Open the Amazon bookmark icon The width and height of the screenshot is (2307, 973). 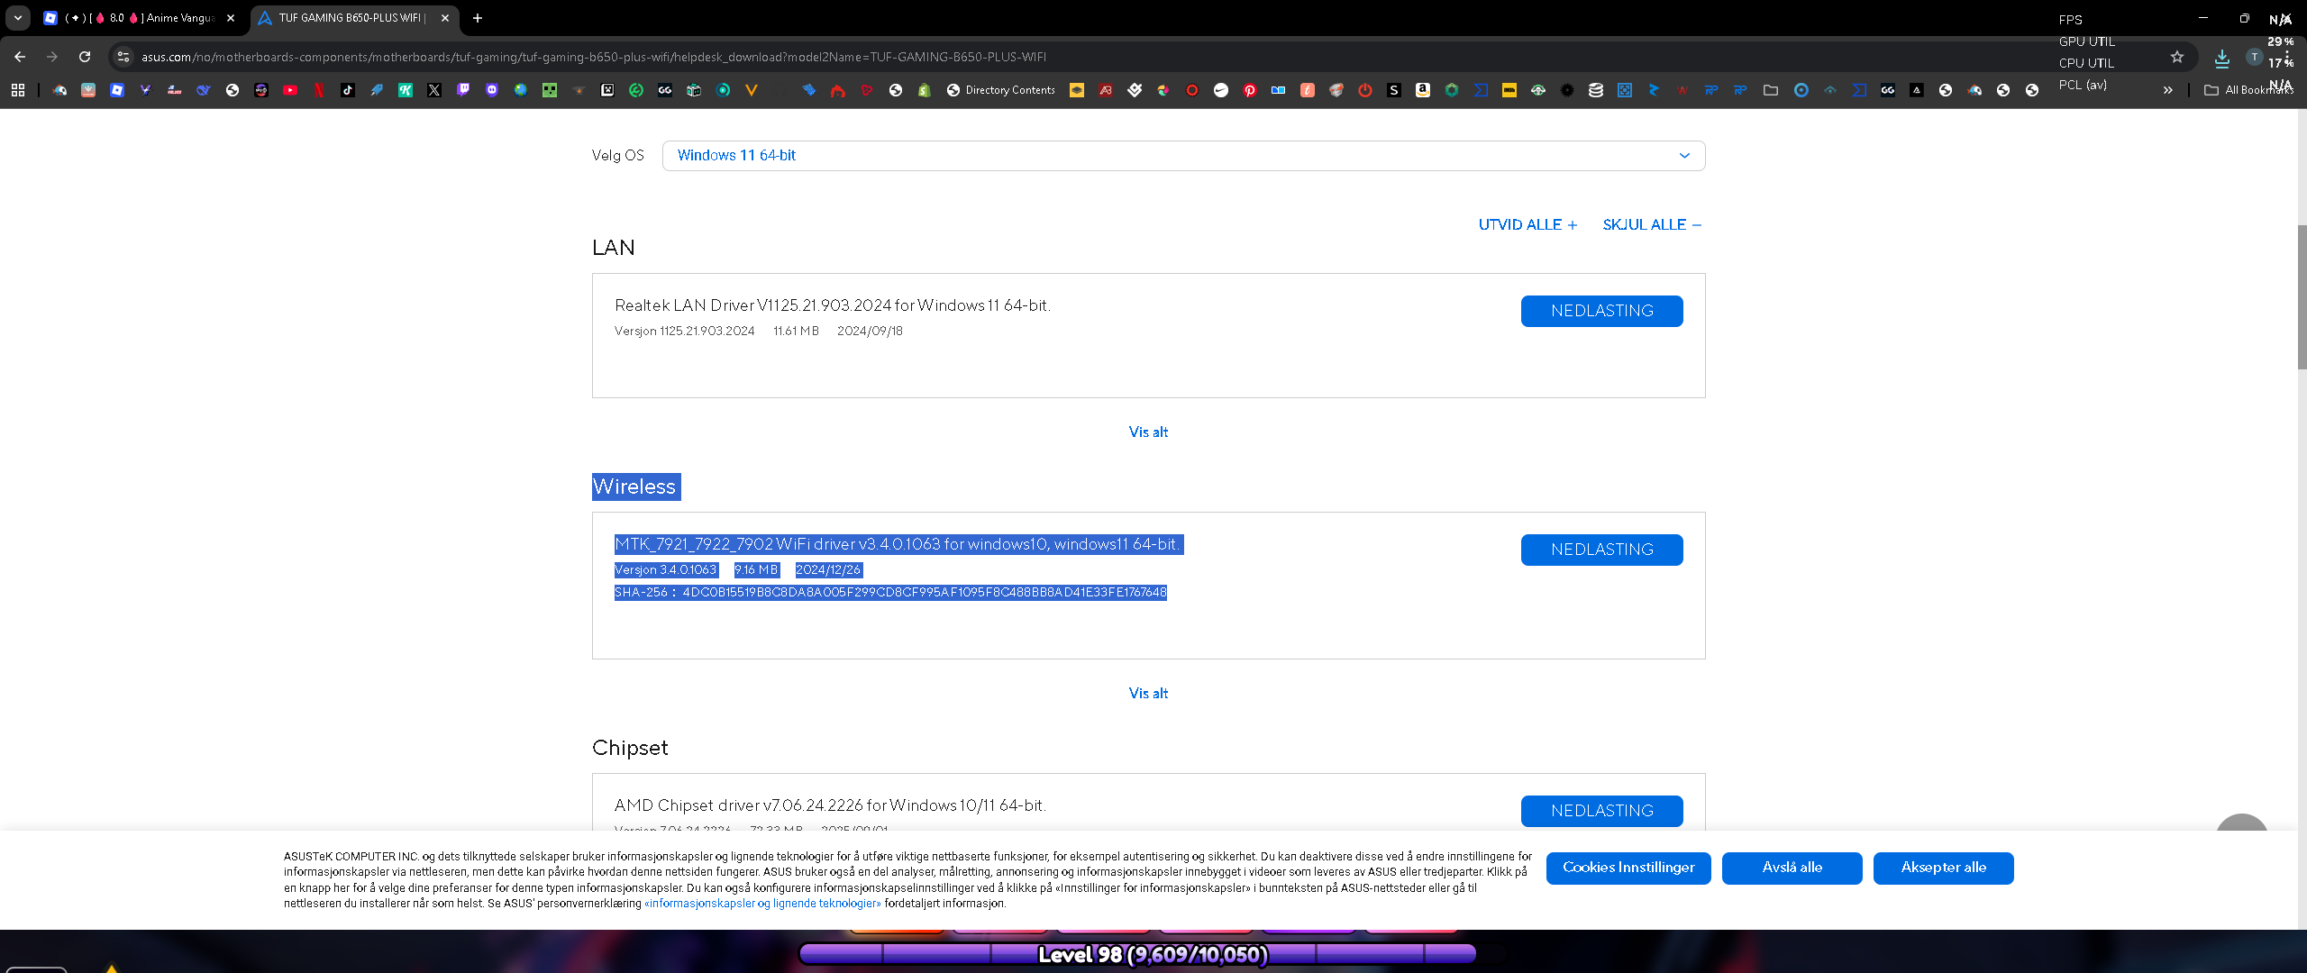pyautogui.click(x=1423, y=90)
